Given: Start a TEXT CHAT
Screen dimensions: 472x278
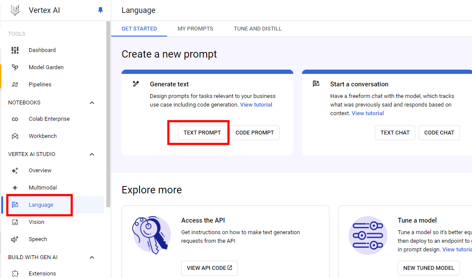Looking at the screenshot, I should [395, 132].
